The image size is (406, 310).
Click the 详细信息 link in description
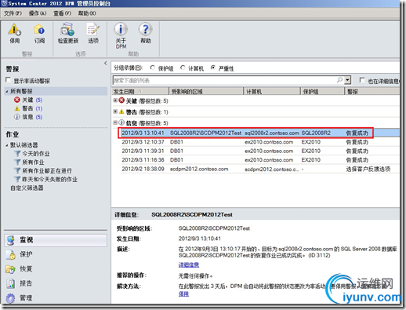coord(189,265)
